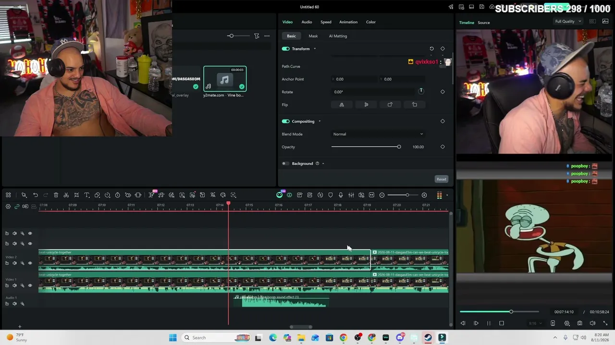Zoom in the timeline with plus button
The width and height of the screenshot is (615, 345).
click(x=424, y=195)
